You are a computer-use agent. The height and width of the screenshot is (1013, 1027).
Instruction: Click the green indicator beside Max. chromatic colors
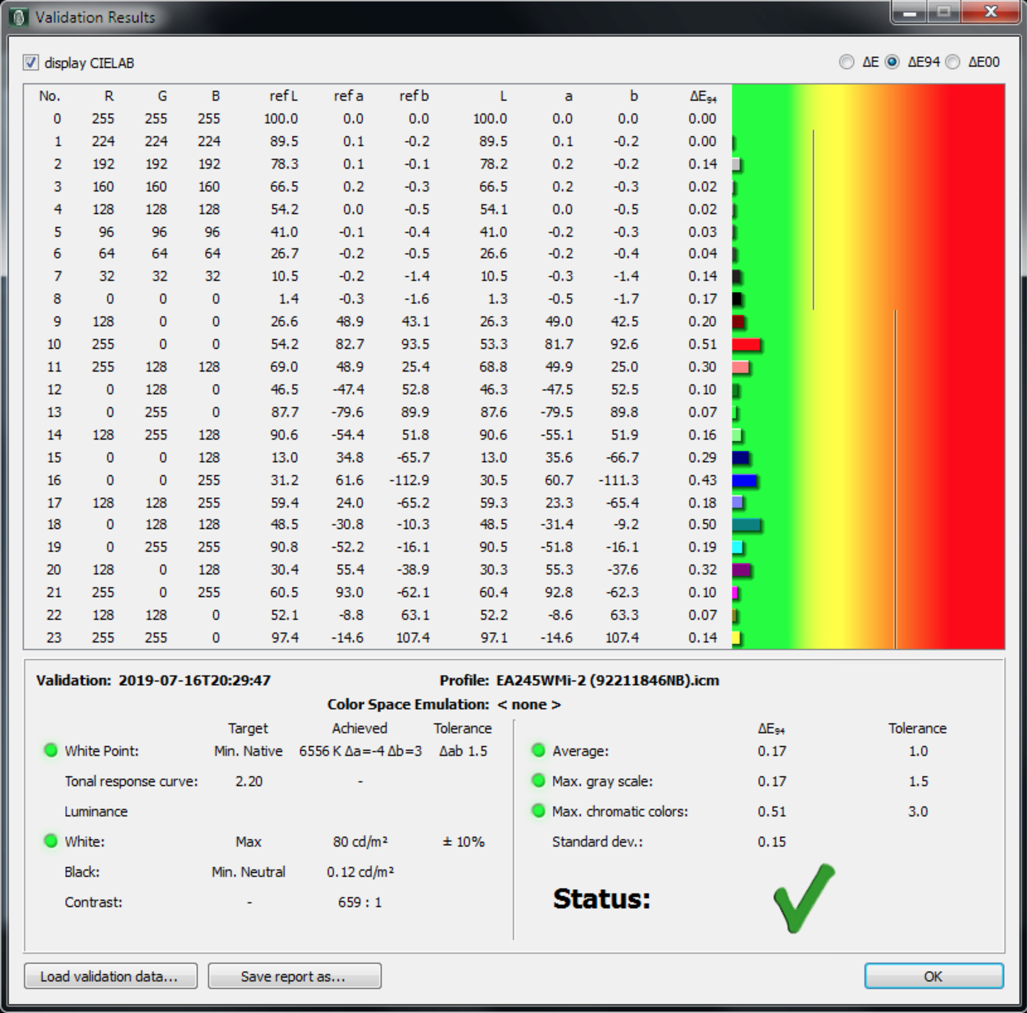tap(538, 811)
